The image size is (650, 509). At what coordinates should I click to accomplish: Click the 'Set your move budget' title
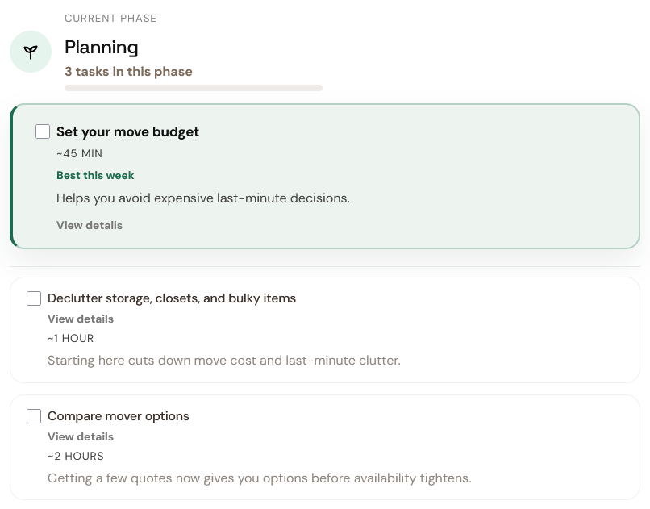tap(127, 131)
